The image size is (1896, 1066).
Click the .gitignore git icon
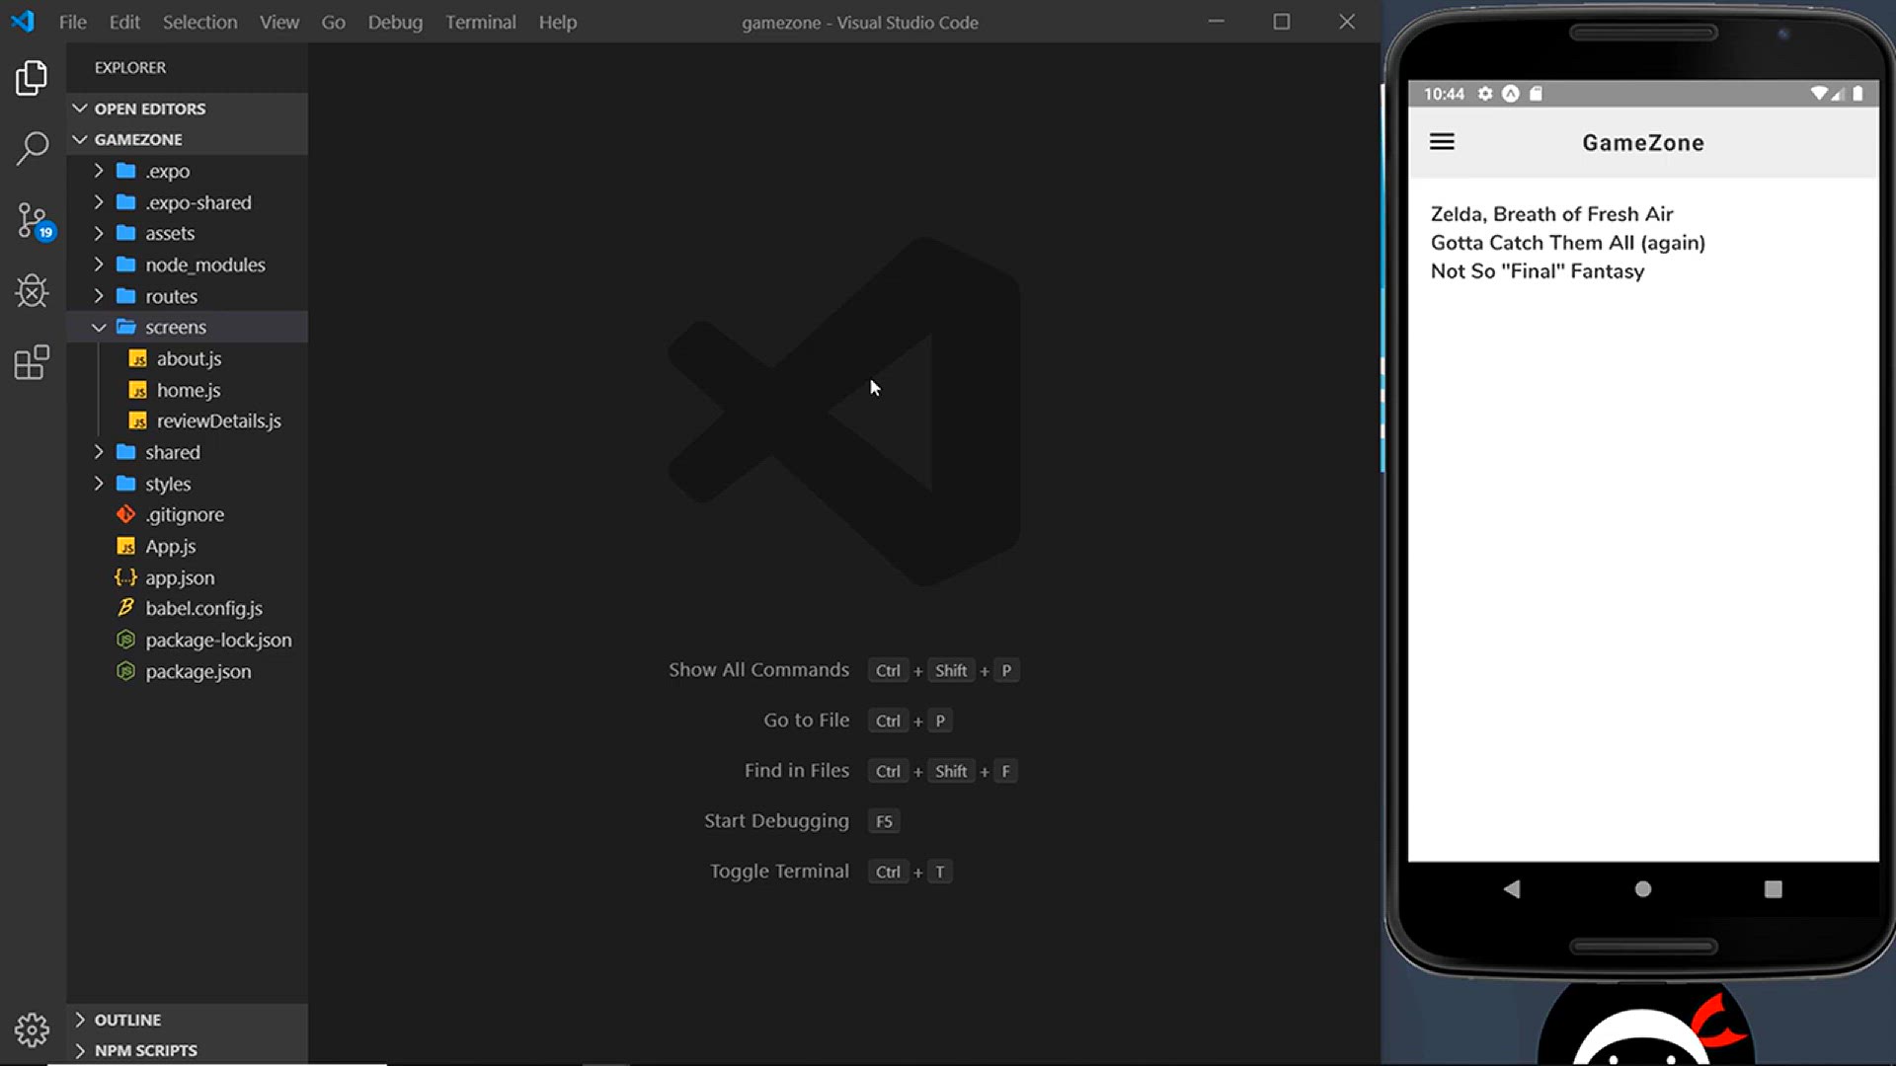coord(125,514)
